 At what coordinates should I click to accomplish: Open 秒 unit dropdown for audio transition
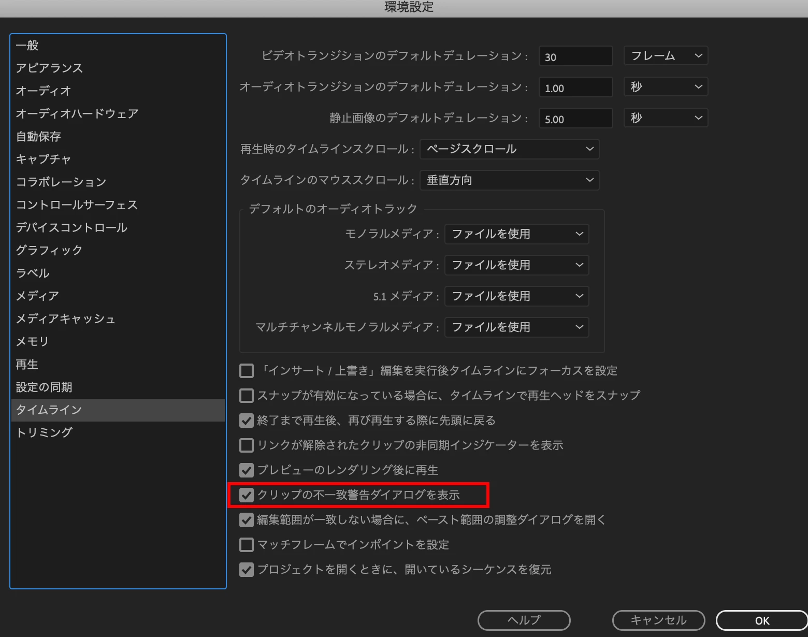point(666,87)
